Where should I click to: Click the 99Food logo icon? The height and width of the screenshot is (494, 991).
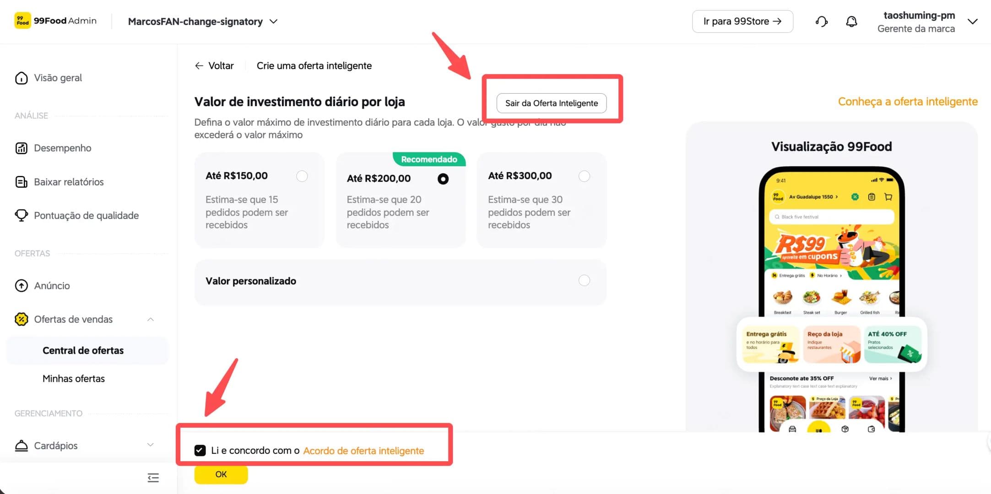tap(22, 21)
